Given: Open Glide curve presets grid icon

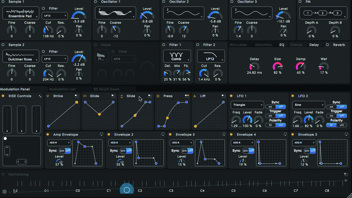Looking at the screenshot, I should [x=113, y=96].
